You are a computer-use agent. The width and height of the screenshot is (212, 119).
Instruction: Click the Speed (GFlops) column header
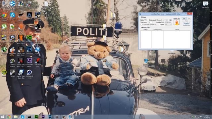click(x=157, y=29)
